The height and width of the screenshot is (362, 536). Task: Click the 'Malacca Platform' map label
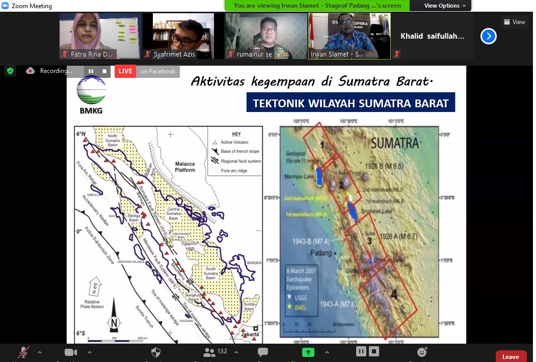pyautogui.click(x=185, y=166)
